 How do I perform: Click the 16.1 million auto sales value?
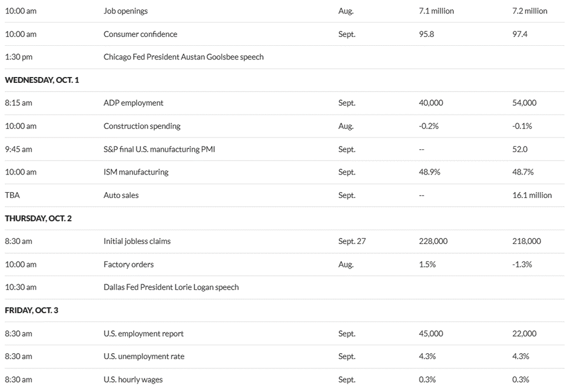(532, 195)
